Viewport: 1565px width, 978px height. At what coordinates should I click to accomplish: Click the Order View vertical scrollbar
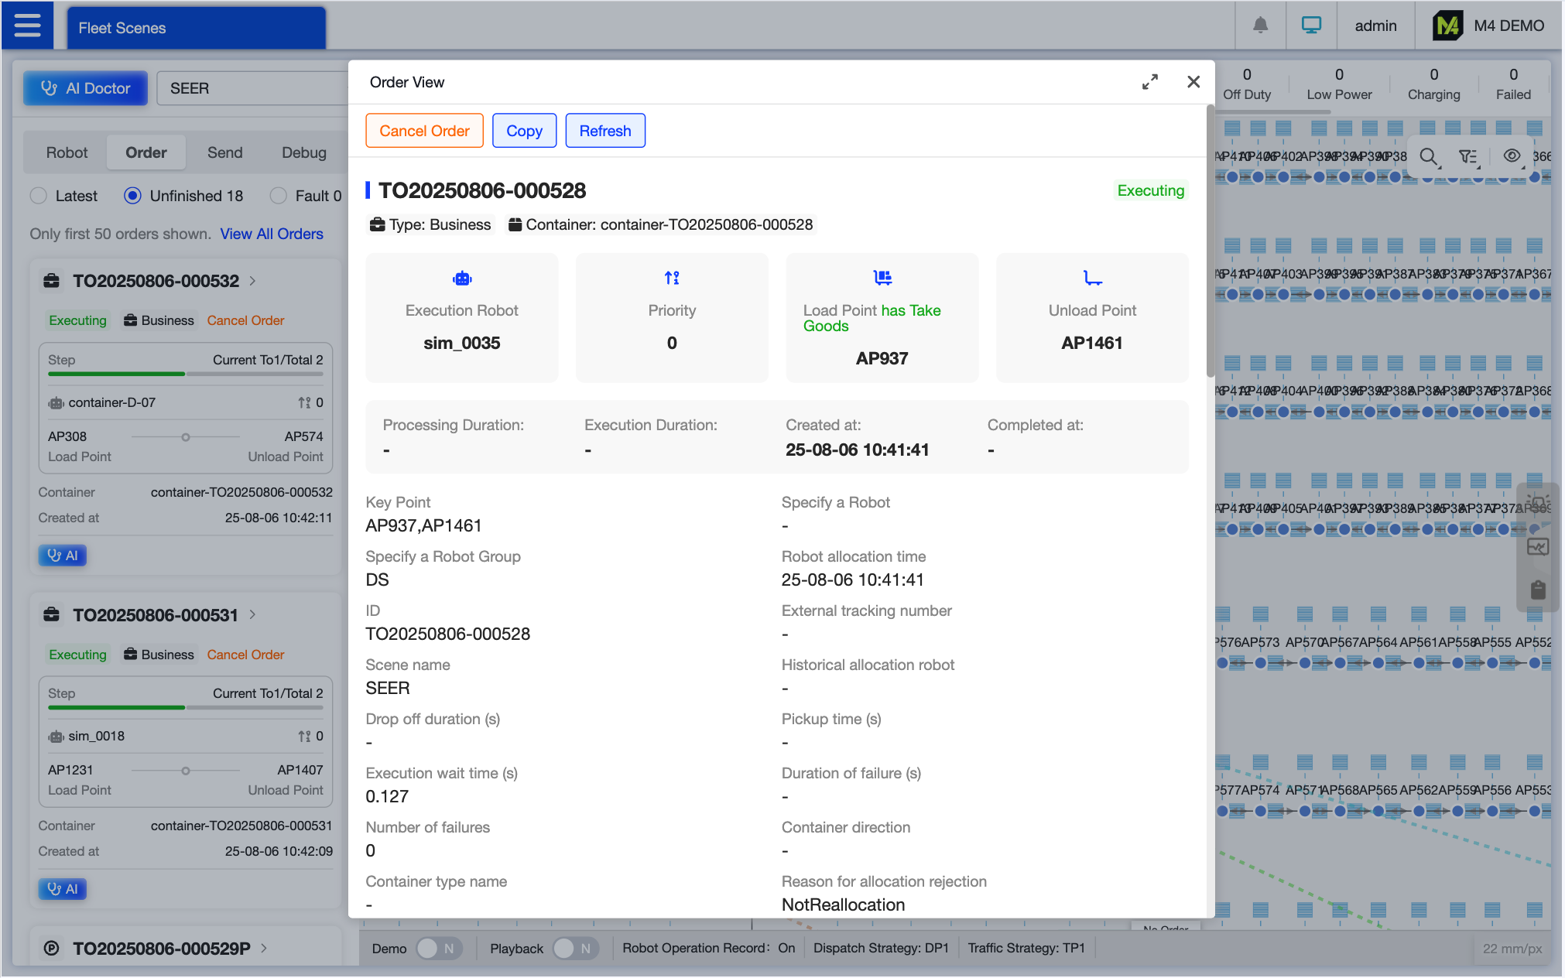[1210, 240]
